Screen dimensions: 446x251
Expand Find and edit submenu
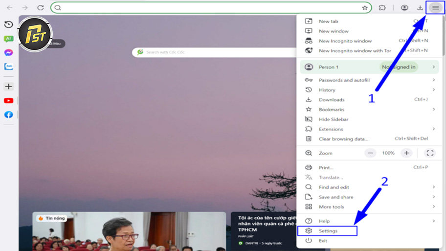[x=369, y=187]
